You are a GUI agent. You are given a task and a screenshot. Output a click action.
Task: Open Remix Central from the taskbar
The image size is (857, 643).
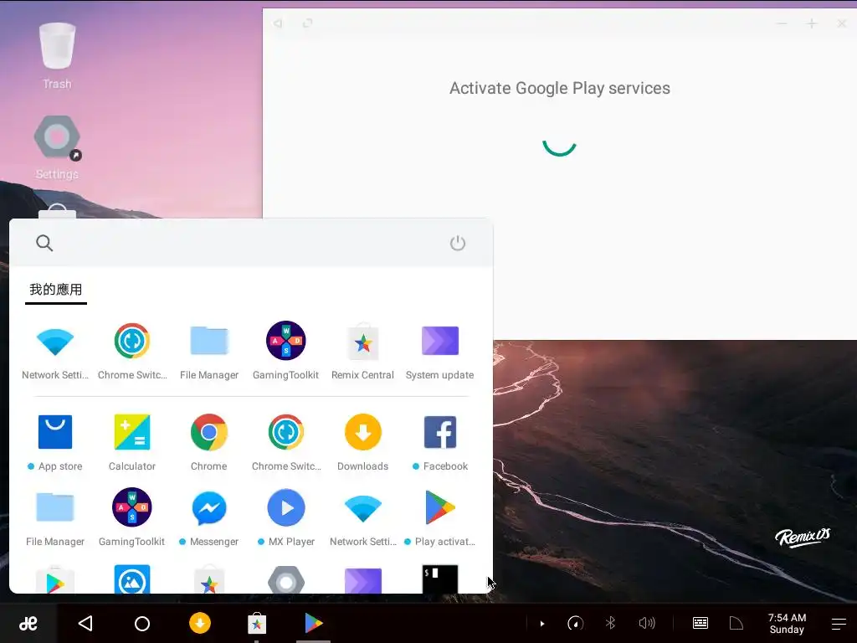coord(256,623)
